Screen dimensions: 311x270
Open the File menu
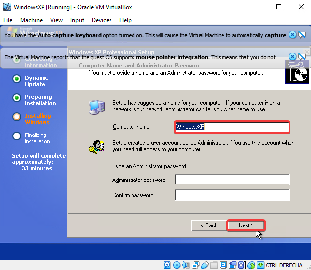tap(8, 20)
